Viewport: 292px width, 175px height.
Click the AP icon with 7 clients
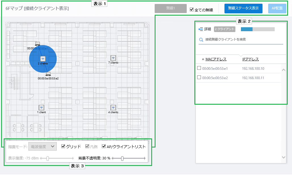tap(113, 58)
